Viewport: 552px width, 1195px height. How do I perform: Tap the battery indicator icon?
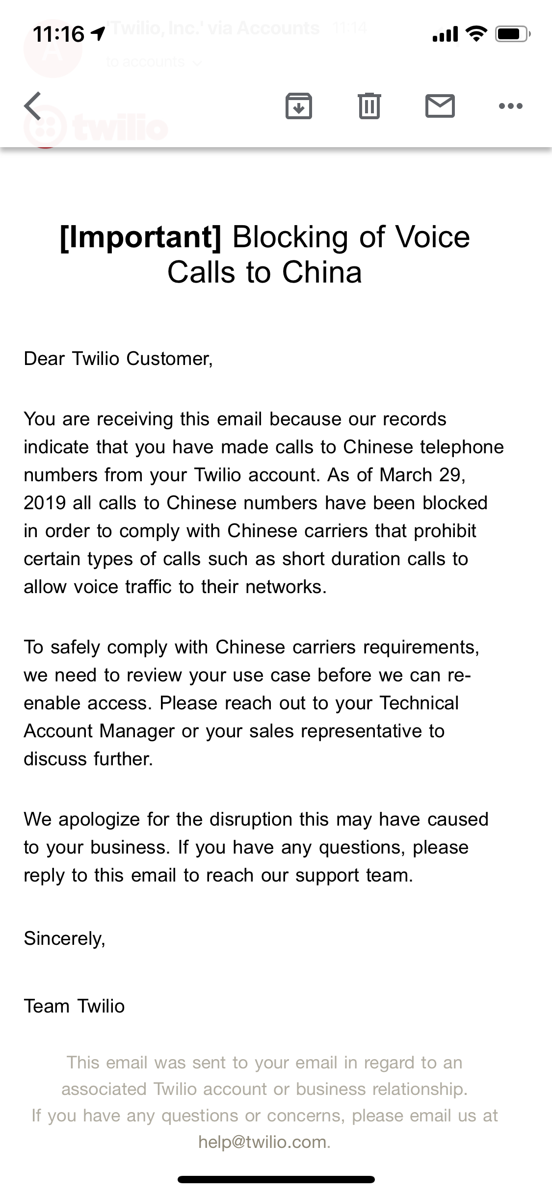tap(512, 34)
